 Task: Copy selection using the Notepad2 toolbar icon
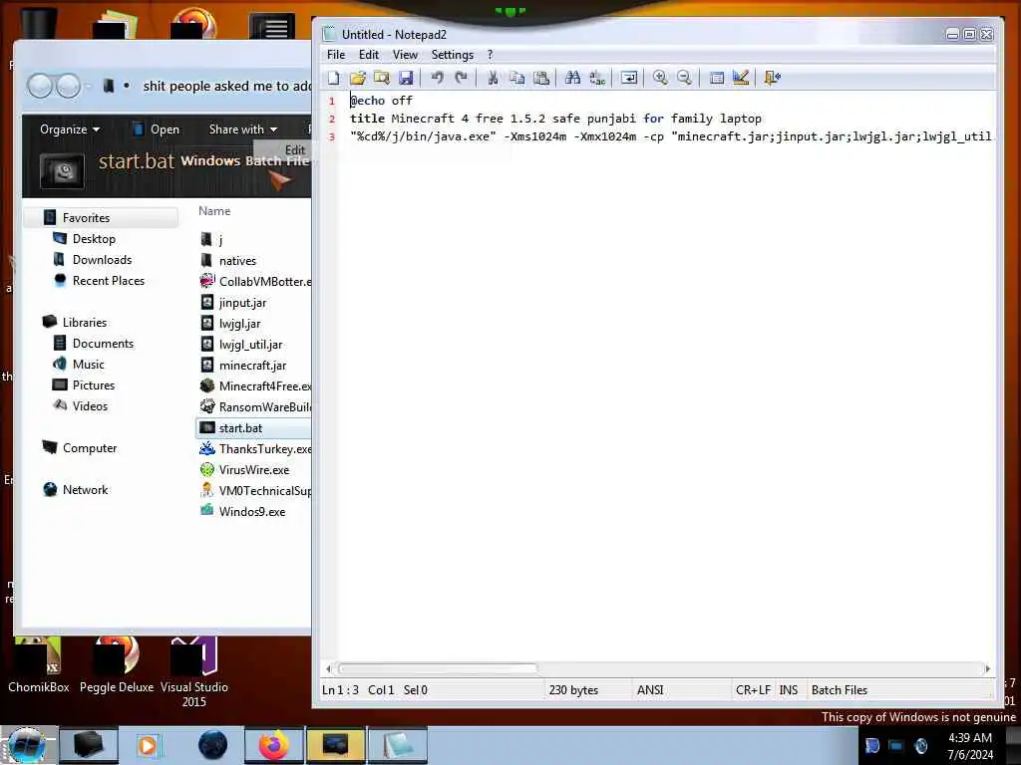(x=517, y=78)
